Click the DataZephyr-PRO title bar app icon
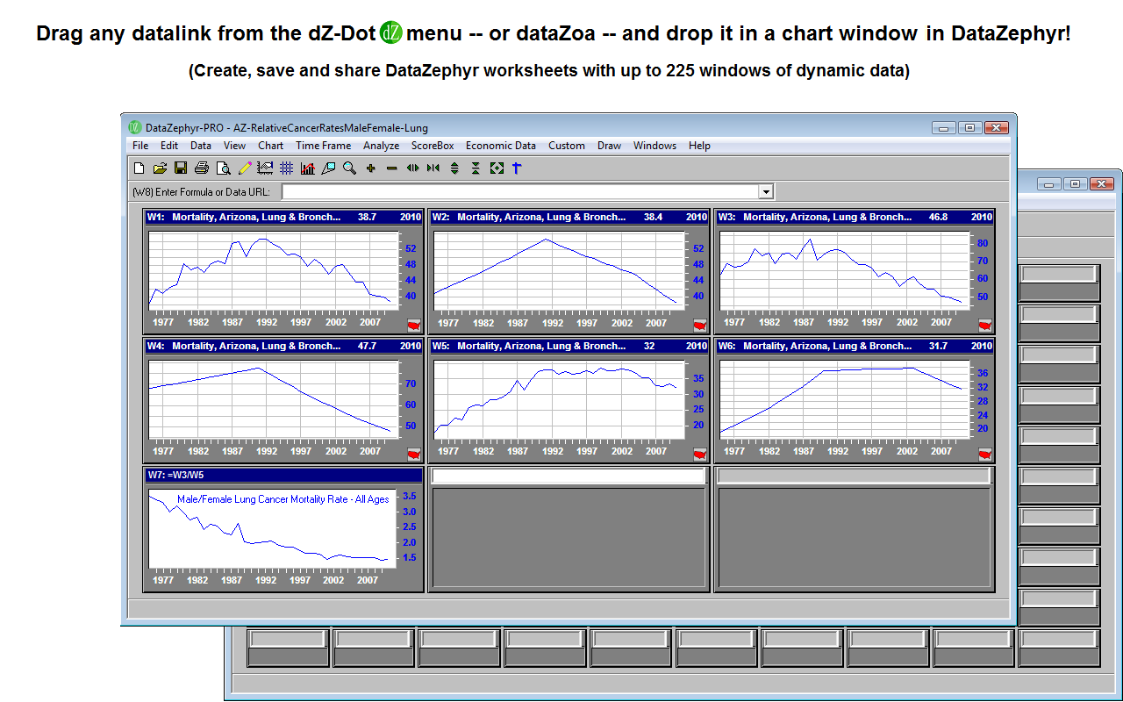This screenshot has width=1123, height=702. (134, 127)
